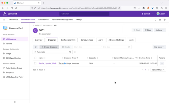Open the app grid launcher icon
Image resolution: width=169 pixels, height=103 pixels.
(4, 20)
